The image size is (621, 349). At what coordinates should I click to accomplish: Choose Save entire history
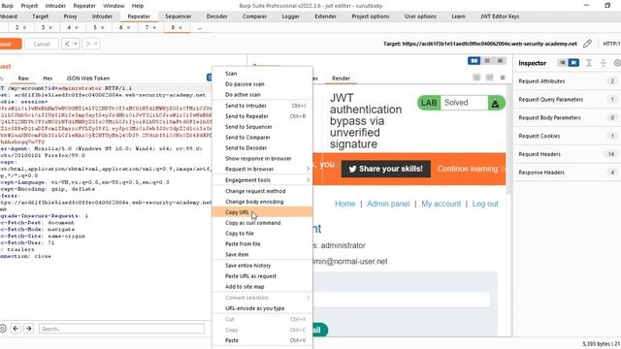coord(263,266)
